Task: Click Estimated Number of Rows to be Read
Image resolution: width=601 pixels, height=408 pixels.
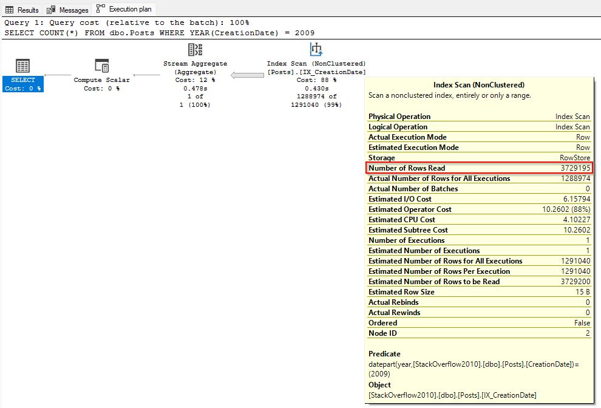Action: tap(479, 282)
